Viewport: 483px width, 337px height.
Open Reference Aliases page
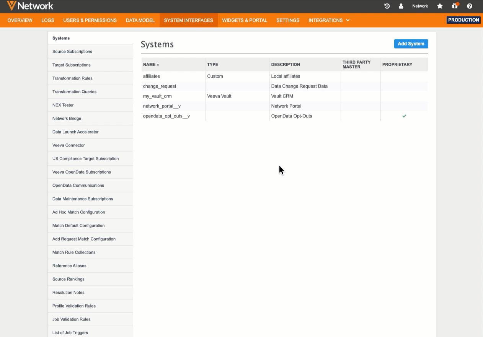[90, 266]
